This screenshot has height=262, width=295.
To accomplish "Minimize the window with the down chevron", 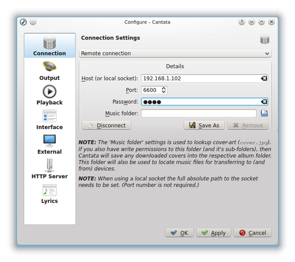I will click(x=251, y=22).
